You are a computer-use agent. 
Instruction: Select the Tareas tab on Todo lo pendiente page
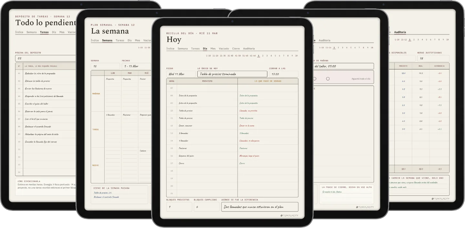(x=44, y=32)
